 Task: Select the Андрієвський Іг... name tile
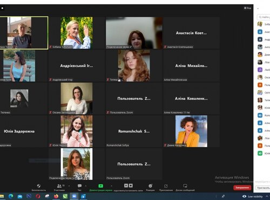[77, 65]
